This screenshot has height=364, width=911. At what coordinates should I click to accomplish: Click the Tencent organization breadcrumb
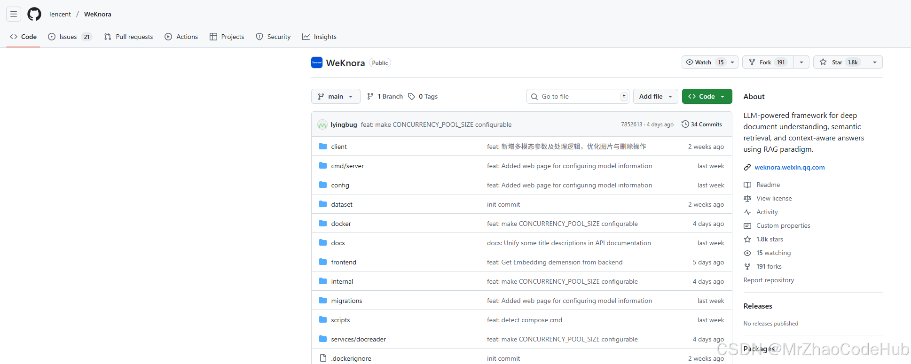coord(60,14)
